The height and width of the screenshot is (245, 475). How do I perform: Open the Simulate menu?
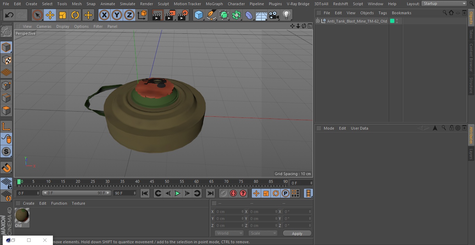point(128,4)
